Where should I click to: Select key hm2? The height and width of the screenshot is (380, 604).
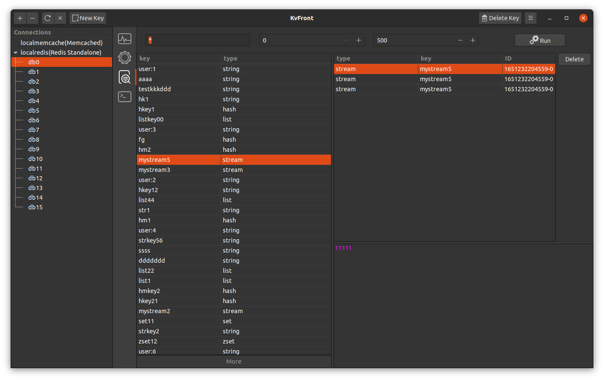pyautogui.click(x=234, y=150)
